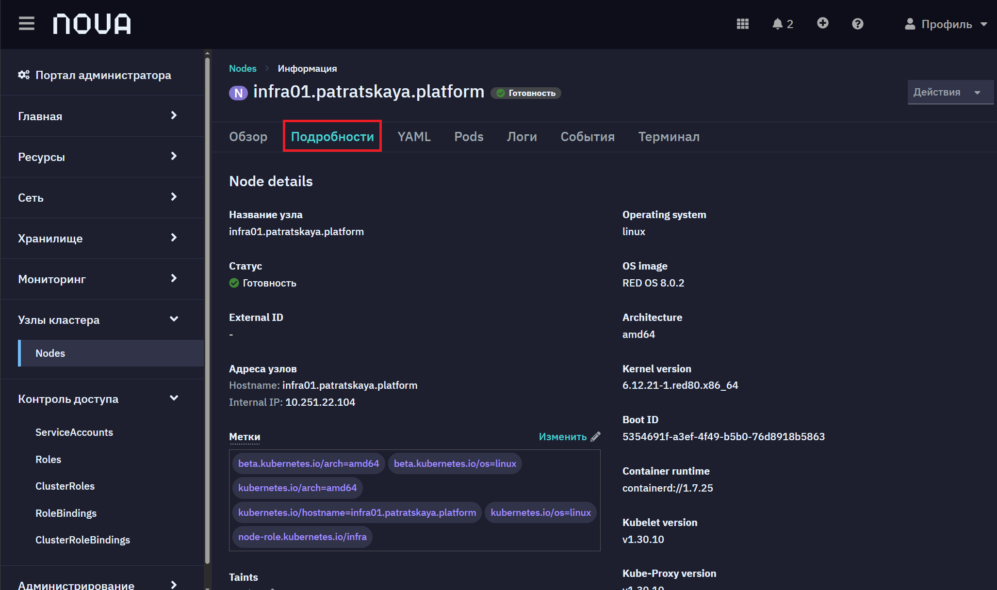Image resolution: width=997 pixels, height=590 pixels.
Task: Open the help question mark icon
Action: (858, 24)
